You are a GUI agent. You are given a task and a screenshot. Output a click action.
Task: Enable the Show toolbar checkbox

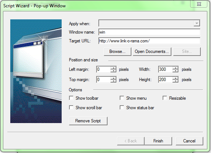click(x=71, y=98)
